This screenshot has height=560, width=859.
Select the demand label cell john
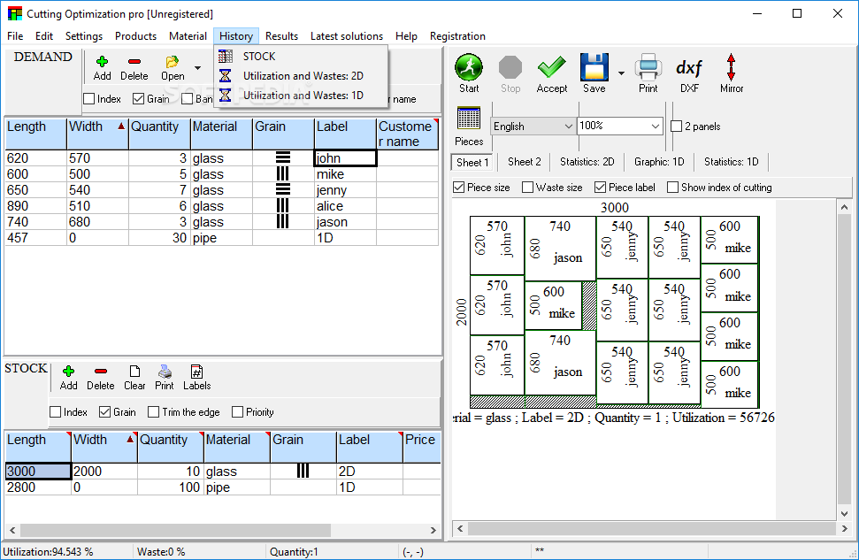click(x=345, y=158)
